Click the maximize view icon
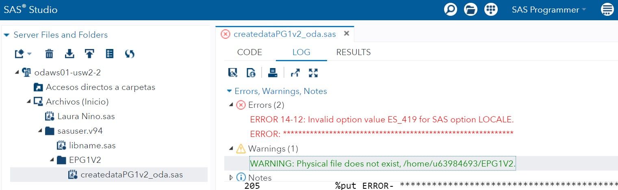Viewport: 618px width, 190px height. pos(313,73)
